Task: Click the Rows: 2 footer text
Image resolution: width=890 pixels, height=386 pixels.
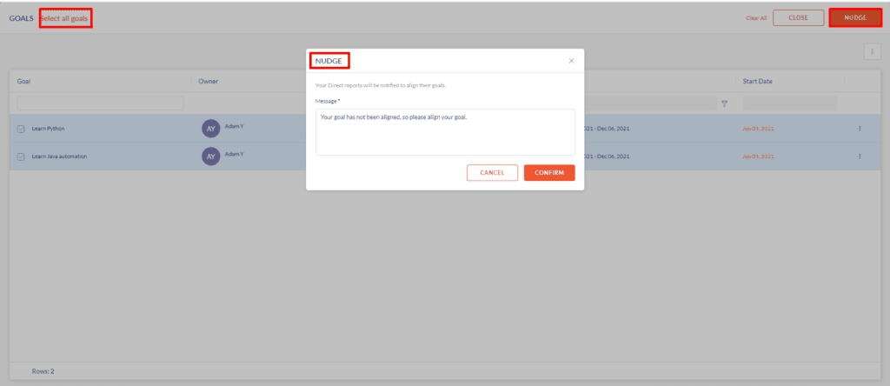Action: [x=43, y=371]
